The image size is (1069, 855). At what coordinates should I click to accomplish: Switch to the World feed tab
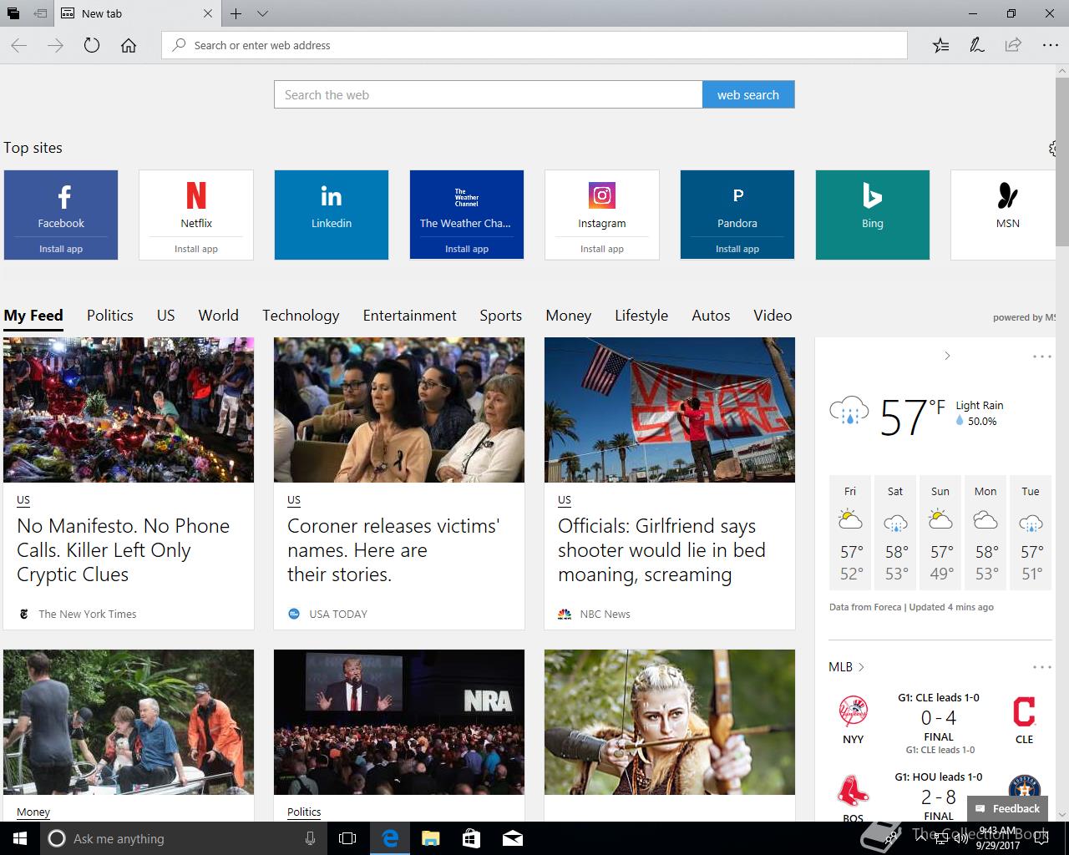tap(218, 316)
